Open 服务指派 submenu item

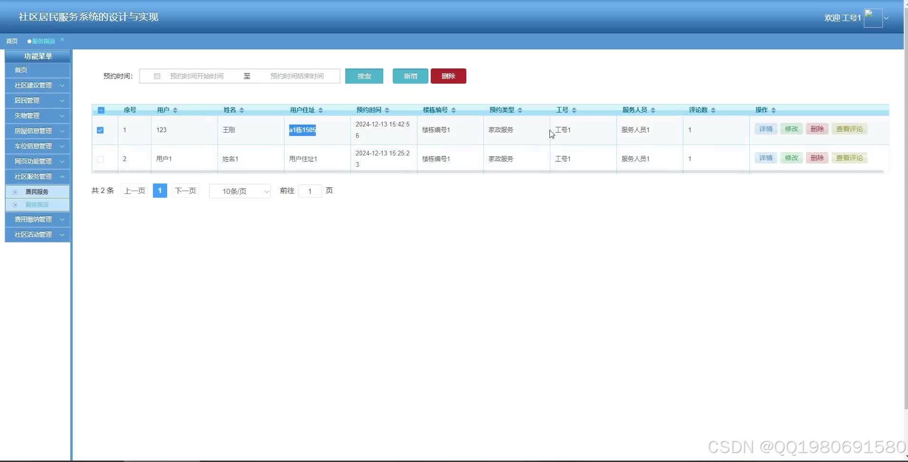click(x=38, y=205)
